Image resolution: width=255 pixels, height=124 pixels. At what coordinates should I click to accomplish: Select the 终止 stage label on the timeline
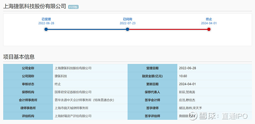209,19
